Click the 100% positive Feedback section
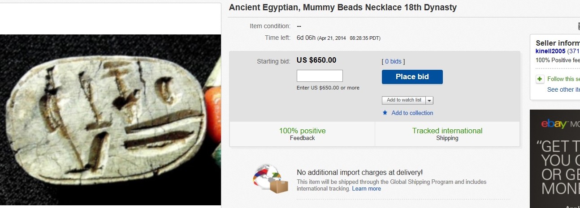This screenshot has height=208, width=580. (x=302, y=134)
